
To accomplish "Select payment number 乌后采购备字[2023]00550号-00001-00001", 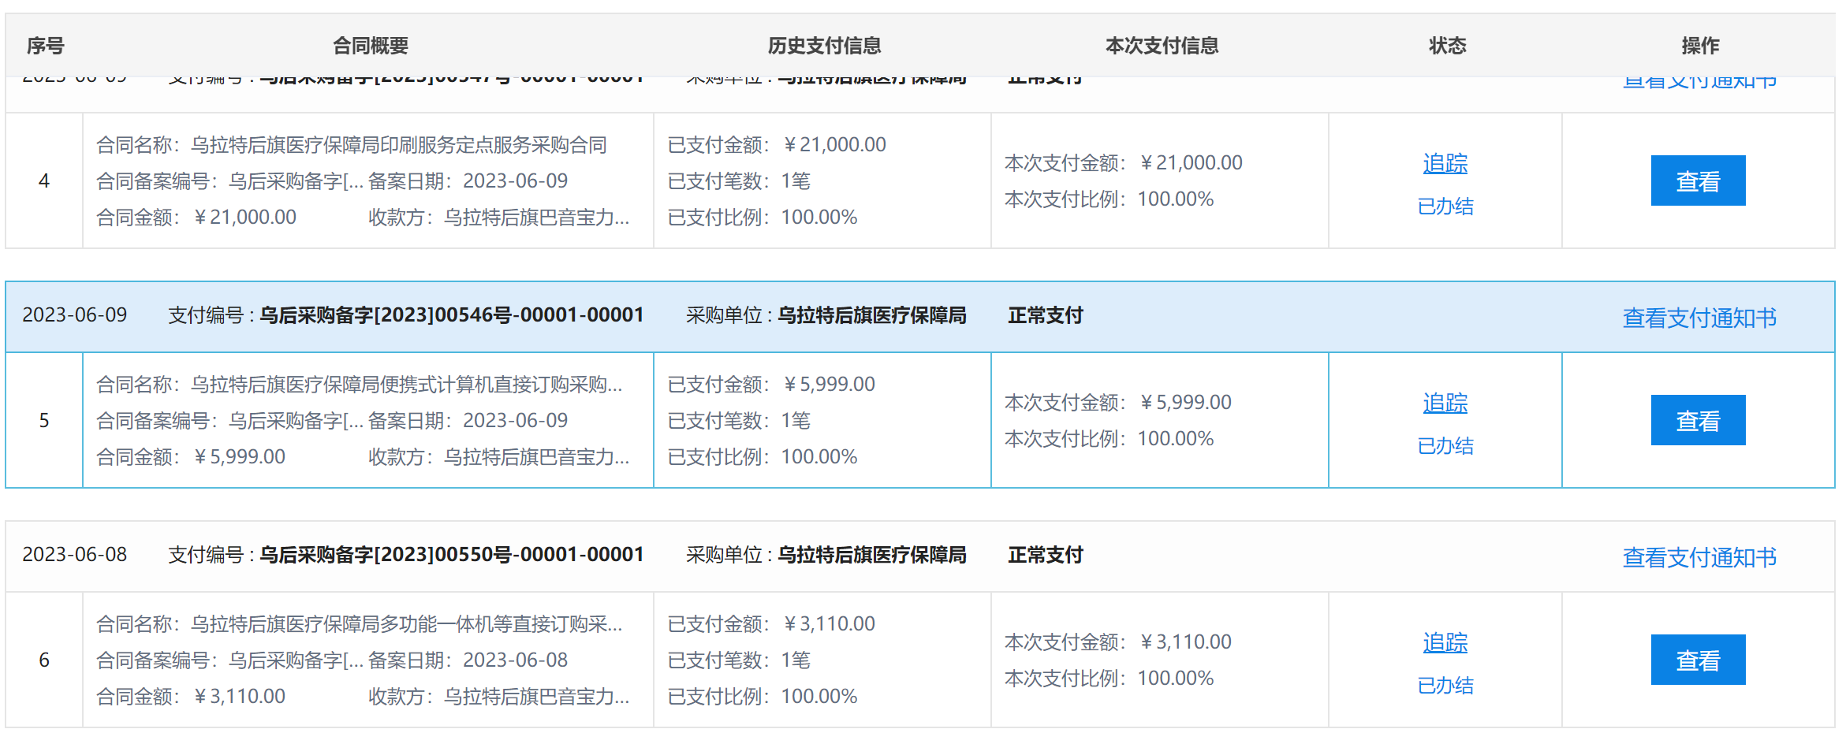I will click(x=452, y=554).
